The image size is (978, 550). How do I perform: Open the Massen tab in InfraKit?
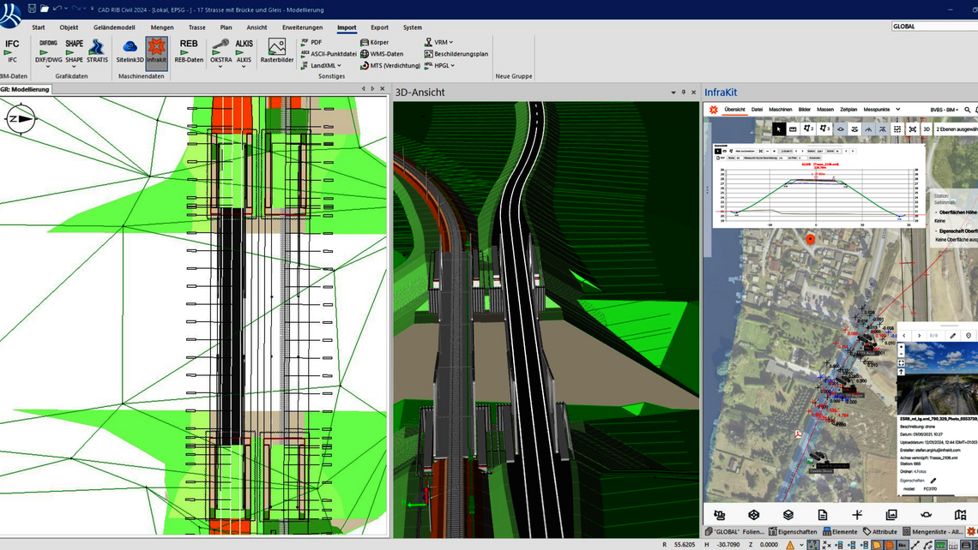(x=825, y=110)
